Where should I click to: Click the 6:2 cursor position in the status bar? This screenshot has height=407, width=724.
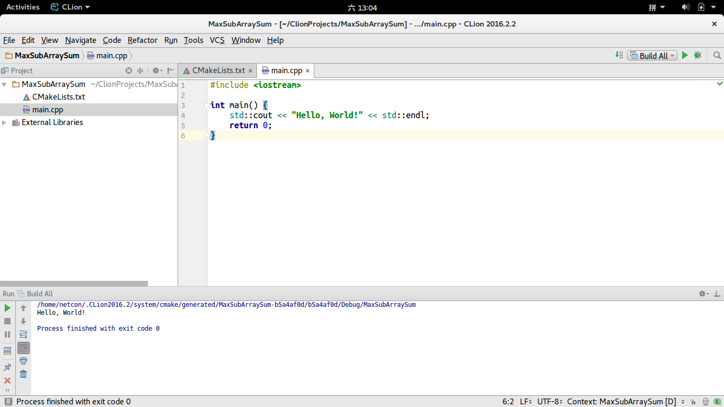pos(508,402)
